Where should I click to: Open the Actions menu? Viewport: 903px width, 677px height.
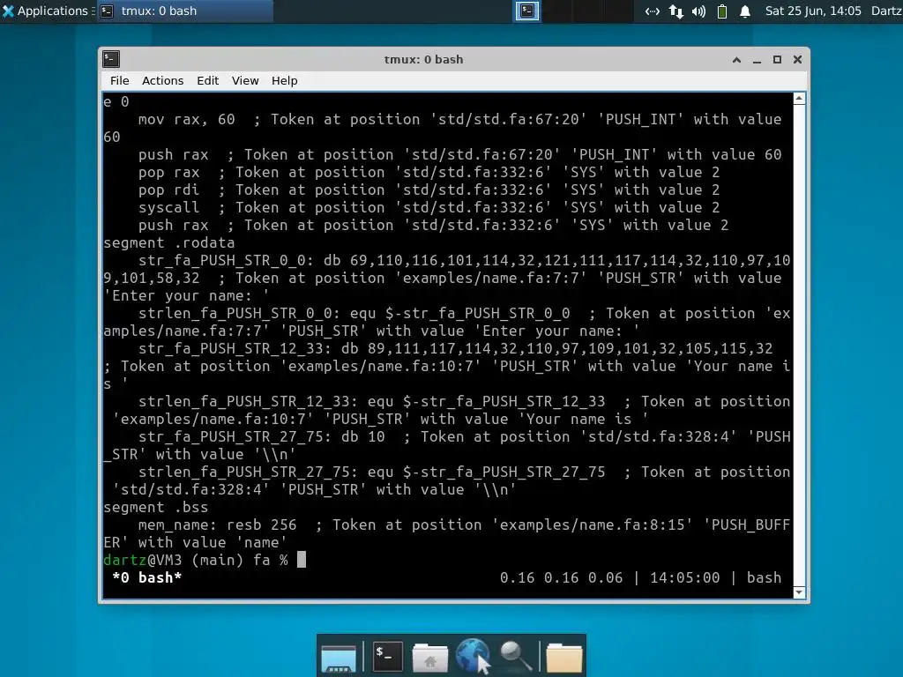pyautogui.click(x=162, y=80)
